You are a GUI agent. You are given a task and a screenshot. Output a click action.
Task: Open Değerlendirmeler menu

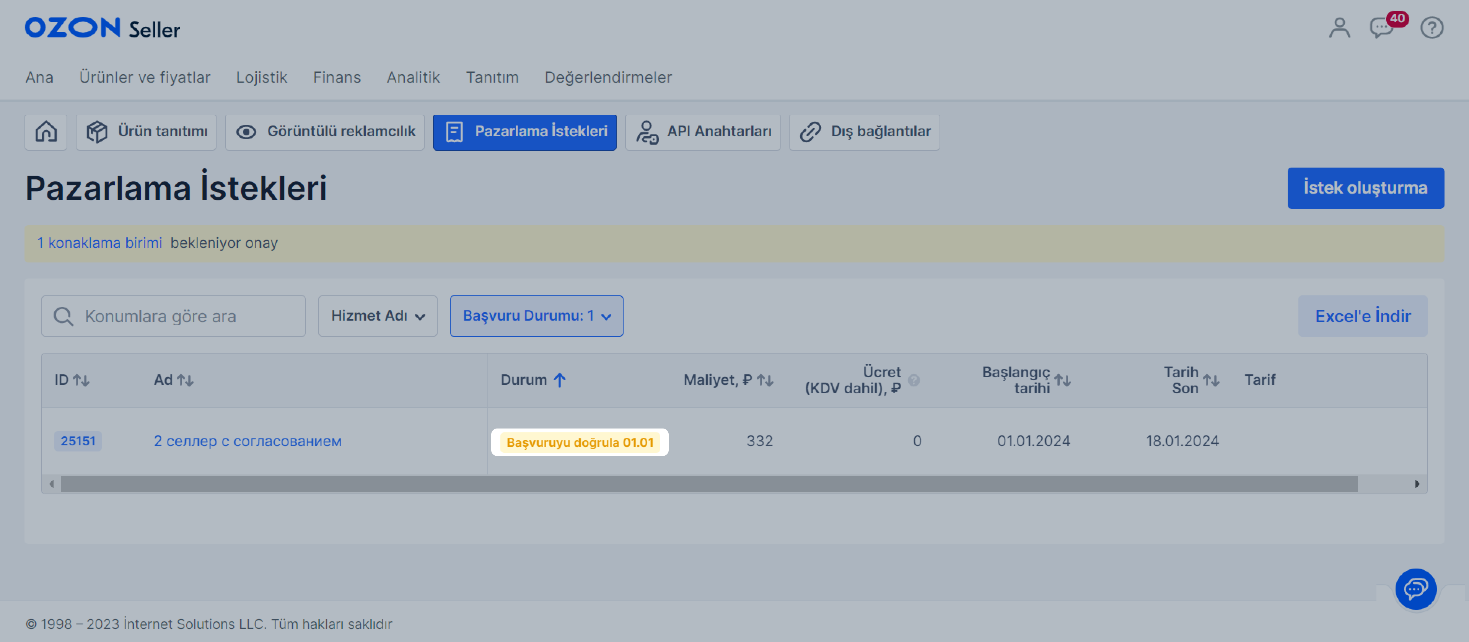pos(608,77)
